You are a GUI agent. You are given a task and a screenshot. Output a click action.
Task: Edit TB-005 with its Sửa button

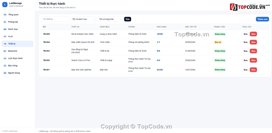pos(245,34)
